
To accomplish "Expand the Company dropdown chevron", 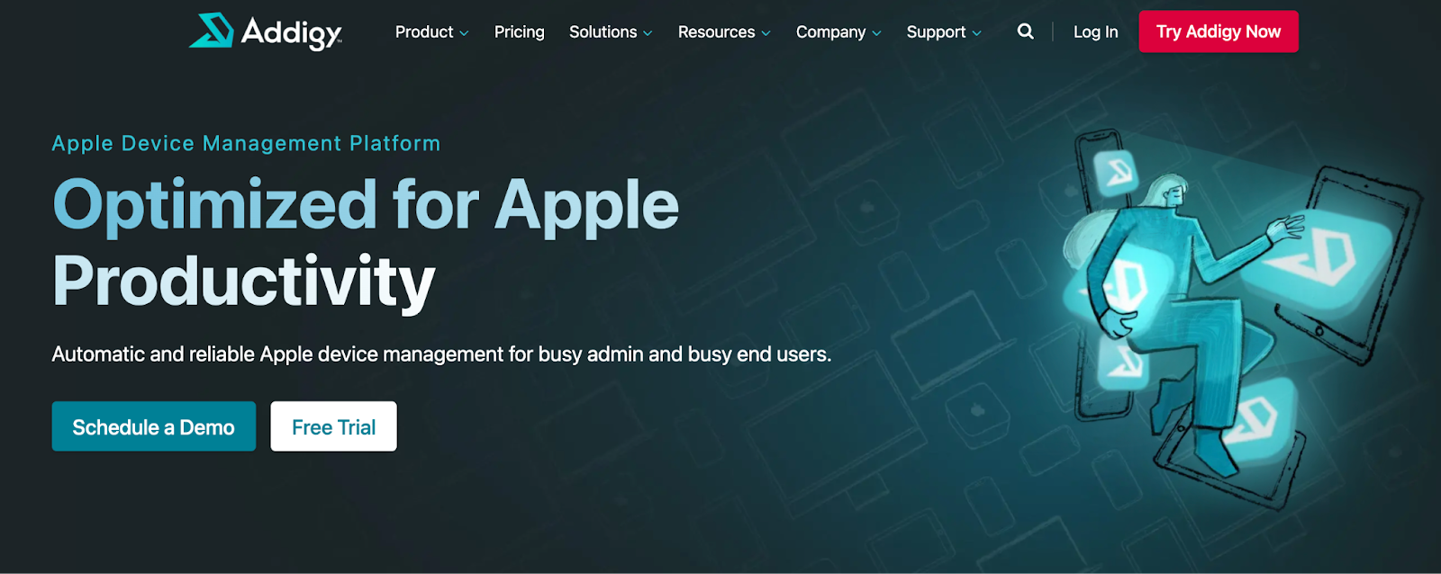I will [876, 33].
